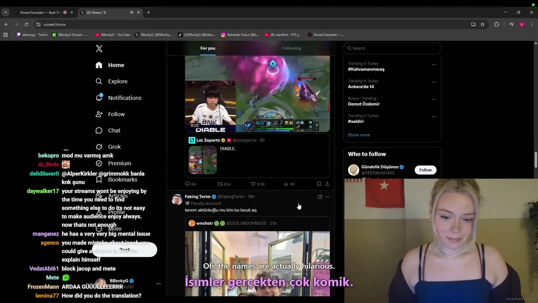
Task: Mute audio on Home / X tab
Action: pyautogui.click(x=132, y=13)
